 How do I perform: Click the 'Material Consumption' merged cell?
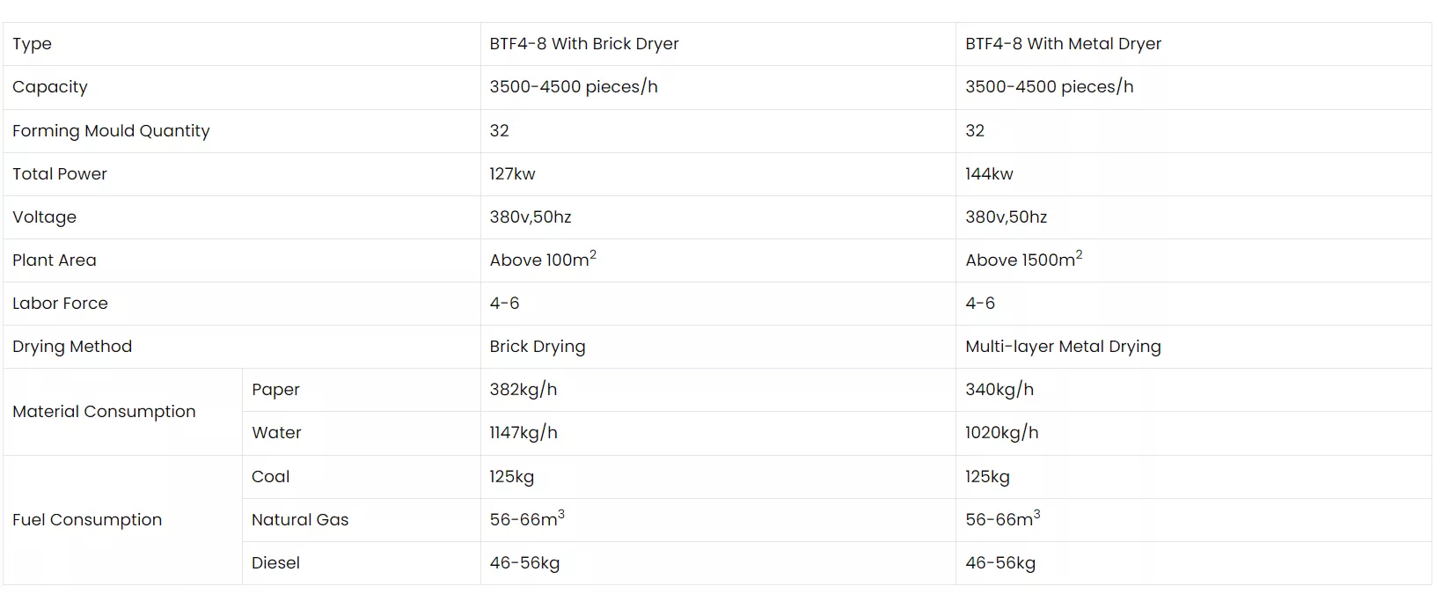coord(104,412)
